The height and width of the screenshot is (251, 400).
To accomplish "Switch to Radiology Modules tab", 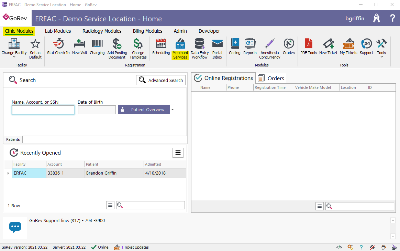I will point(102,31).
